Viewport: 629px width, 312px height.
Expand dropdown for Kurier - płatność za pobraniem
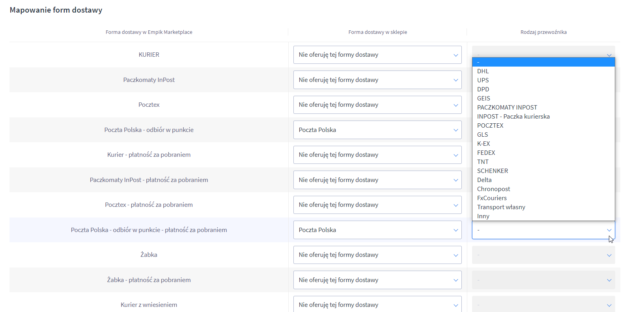(377, 155)
